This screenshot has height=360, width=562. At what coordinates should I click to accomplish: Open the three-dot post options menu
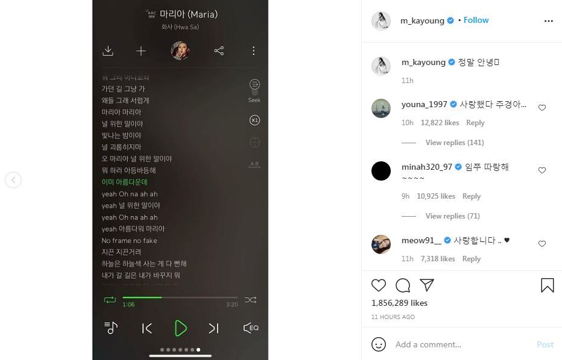point(548,21)
